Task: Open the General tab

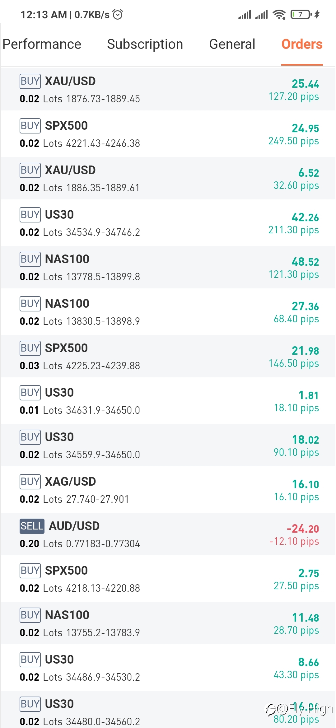Action: [232, 44]
